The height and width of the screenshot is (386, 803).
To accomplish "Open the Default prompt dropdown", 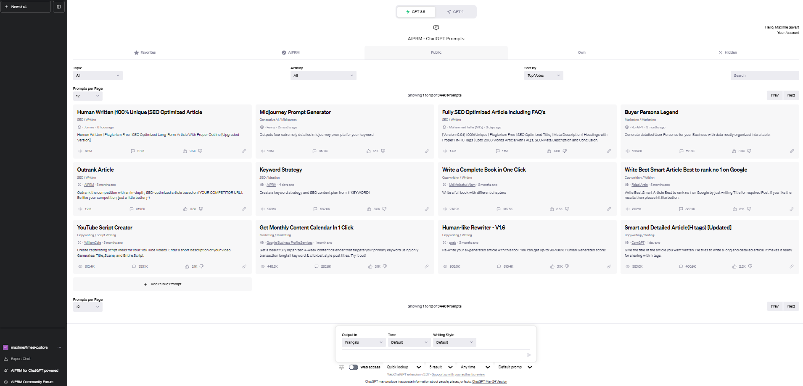I will [515, 367].
